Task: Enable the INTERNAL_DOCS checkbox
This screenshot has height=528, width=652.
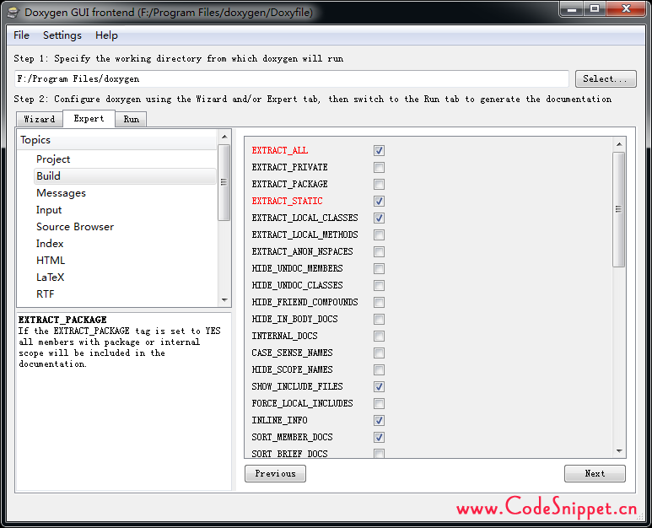Action: pyautogui.click(x=379, y=336)
